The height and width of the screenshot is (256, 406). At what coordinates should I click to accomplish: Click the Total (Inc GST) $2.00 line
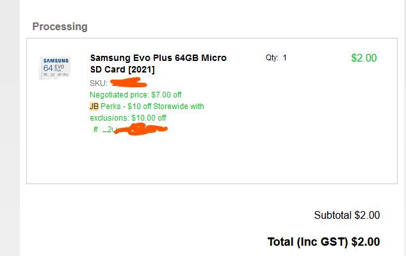coord(323,242)
